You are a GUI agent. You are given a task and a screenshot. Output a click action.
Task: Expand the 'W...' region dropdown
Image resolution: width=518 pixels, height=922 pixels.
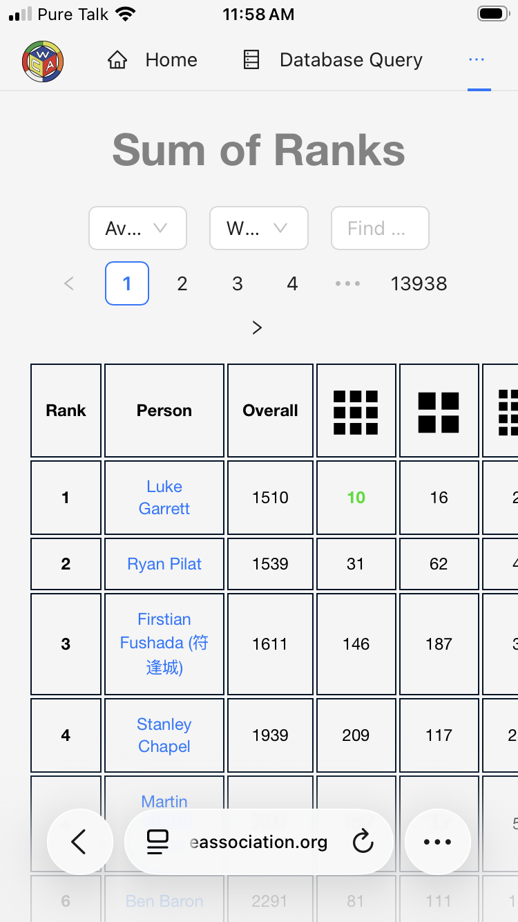(258, 228)
